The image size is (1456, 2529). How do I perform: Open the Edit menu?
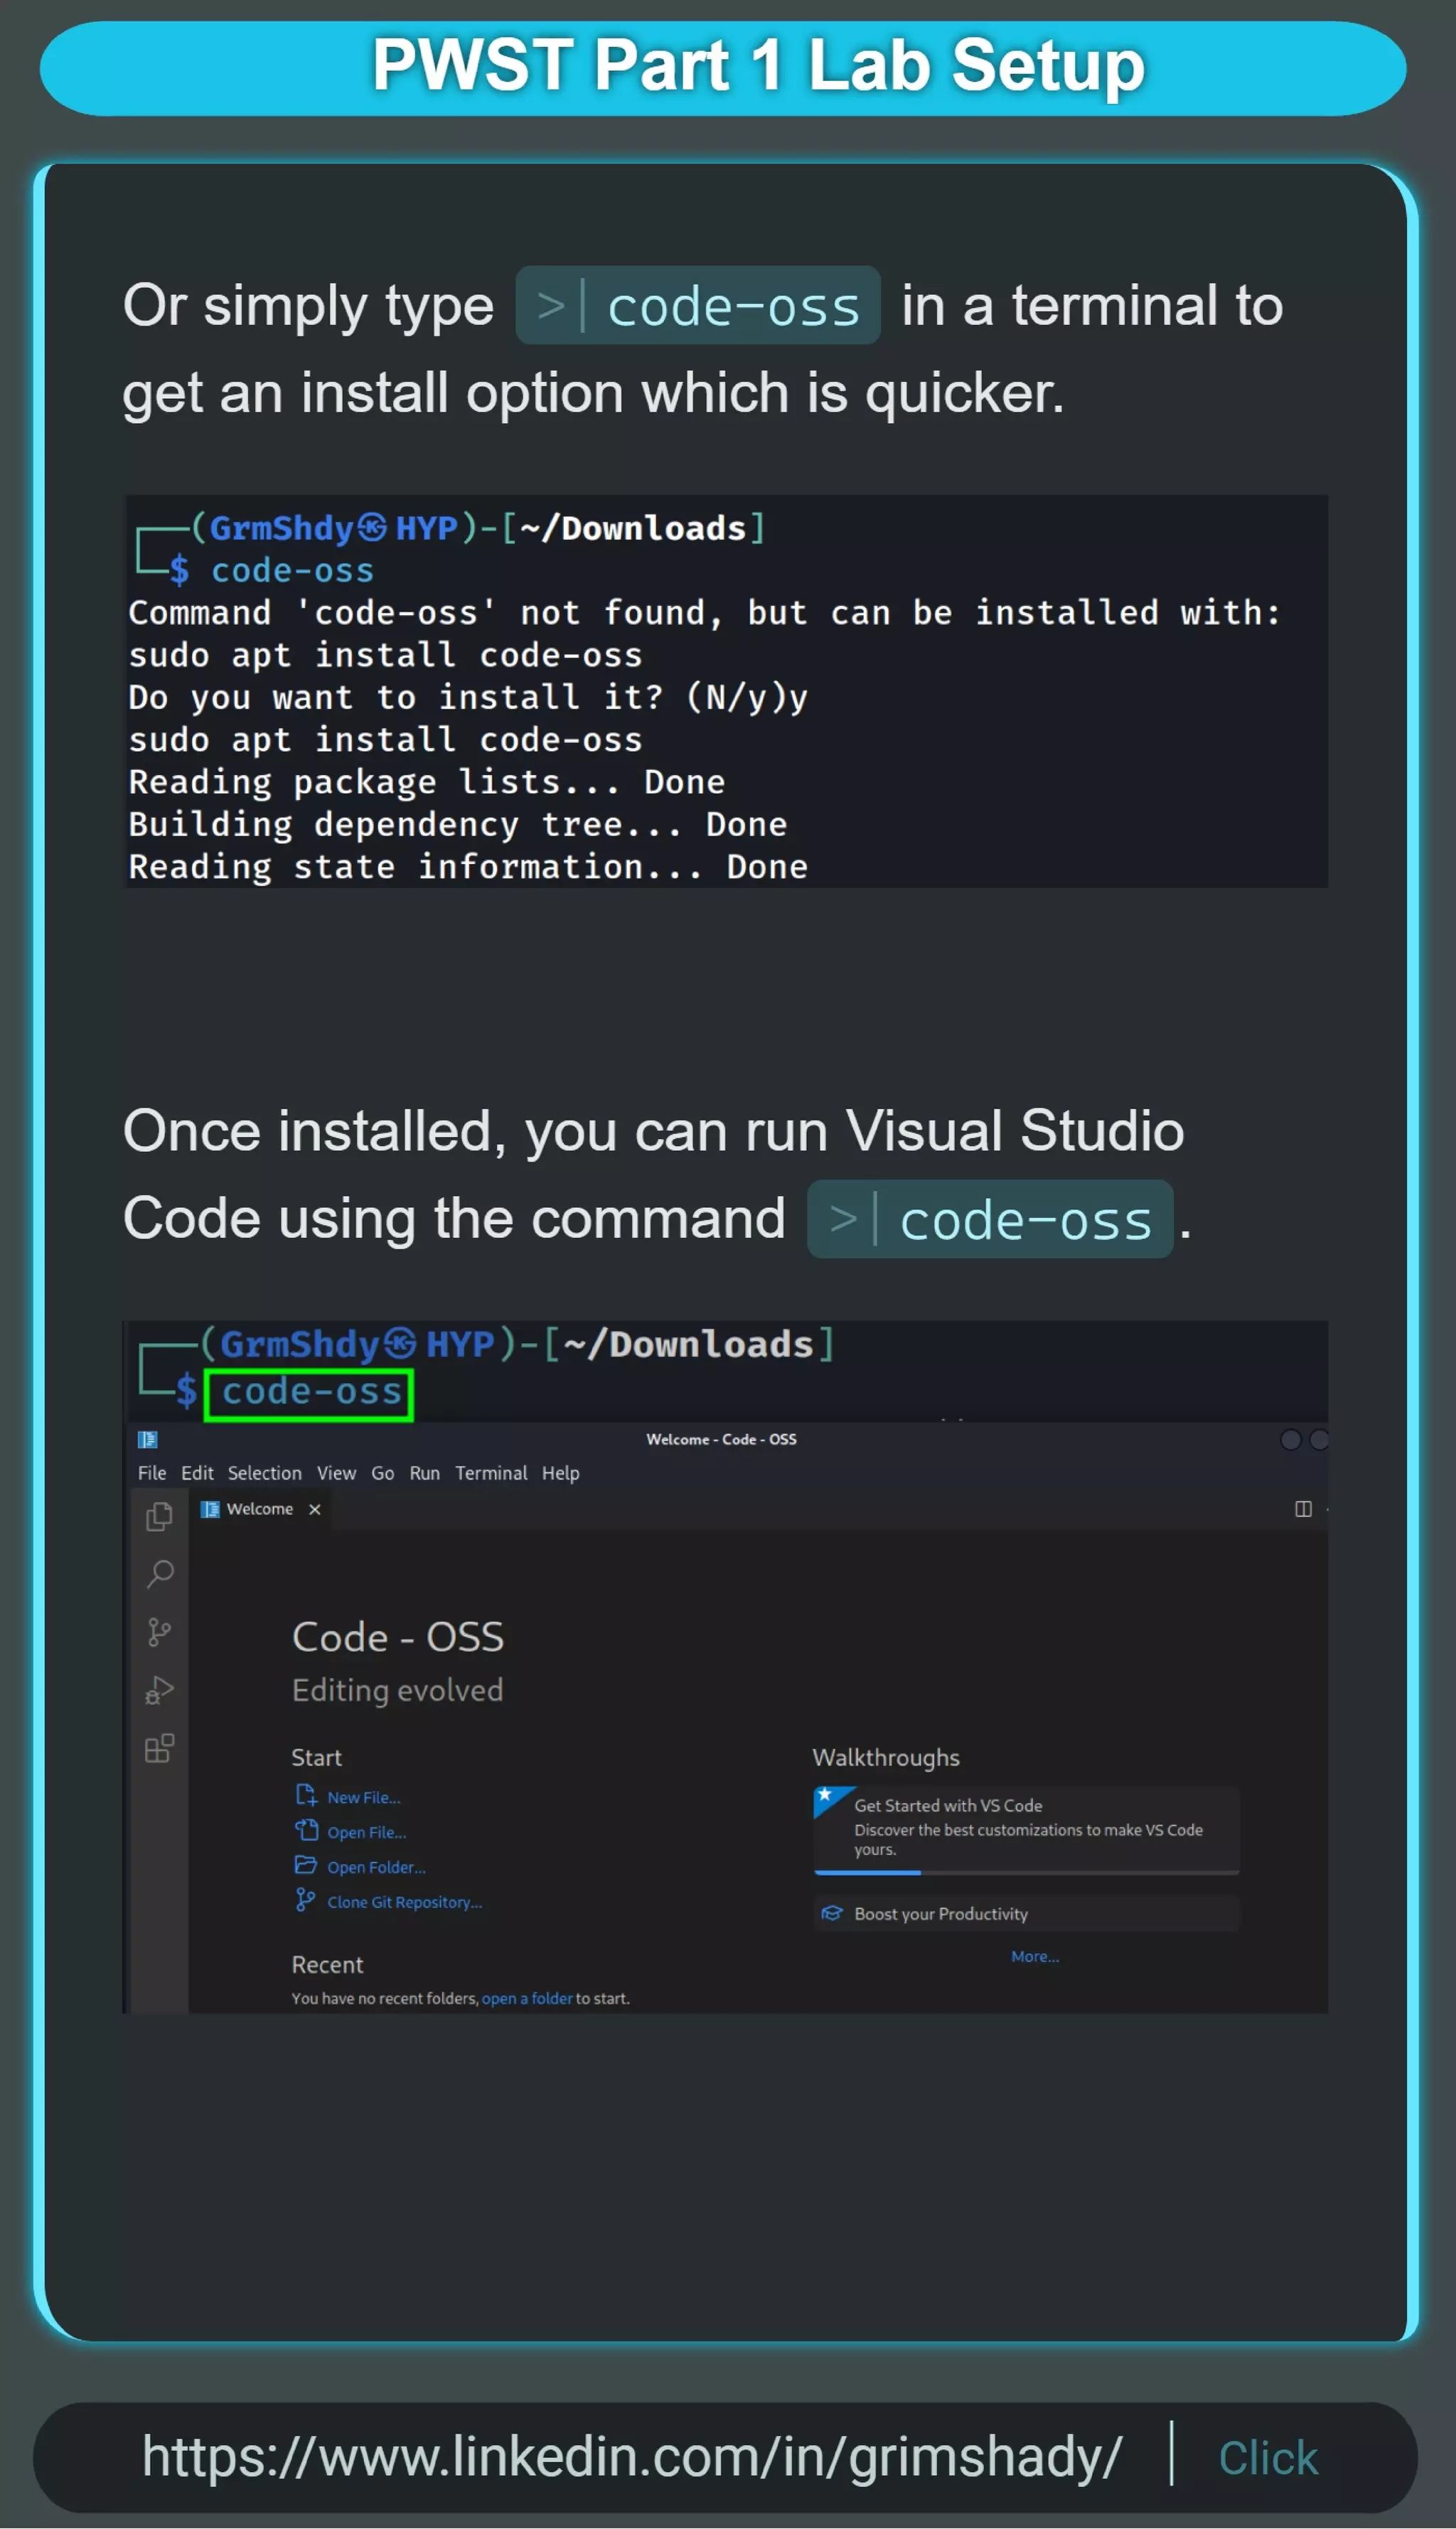(197, 1473)
